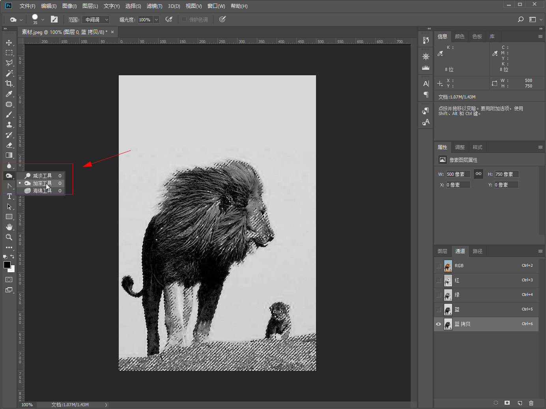Select the Polygonal Lasso tool

point(9,63)
